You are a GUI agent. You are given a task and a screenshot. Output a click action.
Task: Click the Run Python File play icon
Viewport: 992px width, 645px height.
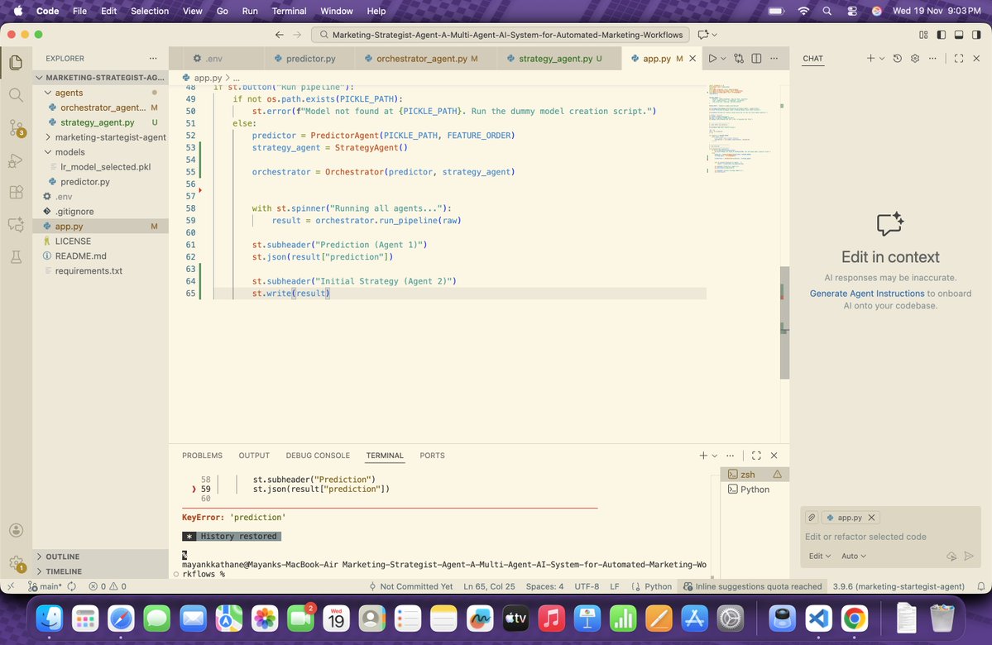click(712, 58)
